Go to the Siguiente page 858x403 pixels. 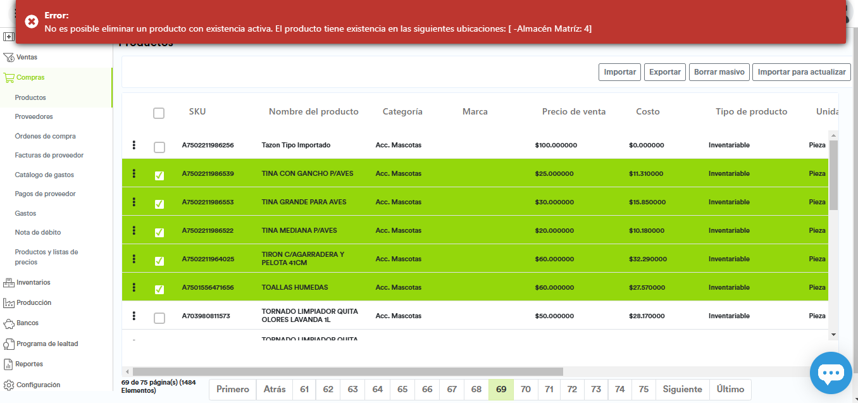(x=682, y=390)
